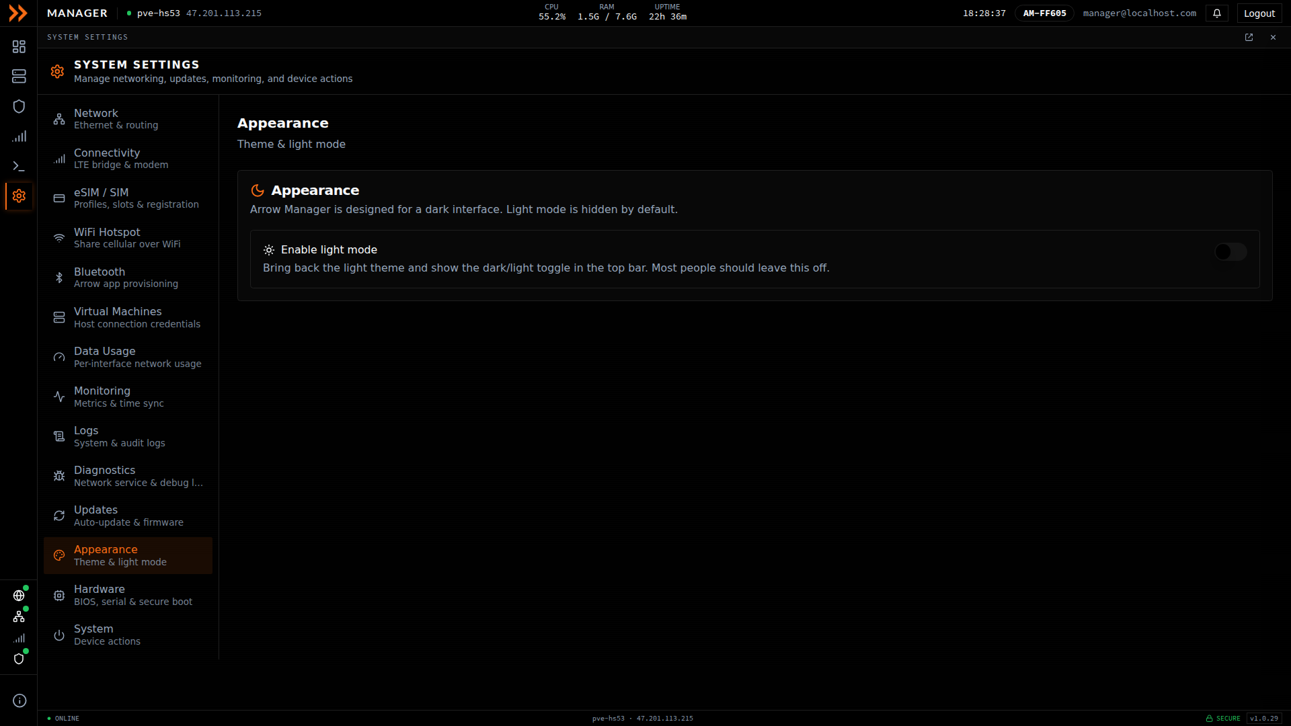Image resolution: width=1291 pixels, height=726 pixels.
Task: Click the v1.0.29 version badge
Action: (1264, 719)
